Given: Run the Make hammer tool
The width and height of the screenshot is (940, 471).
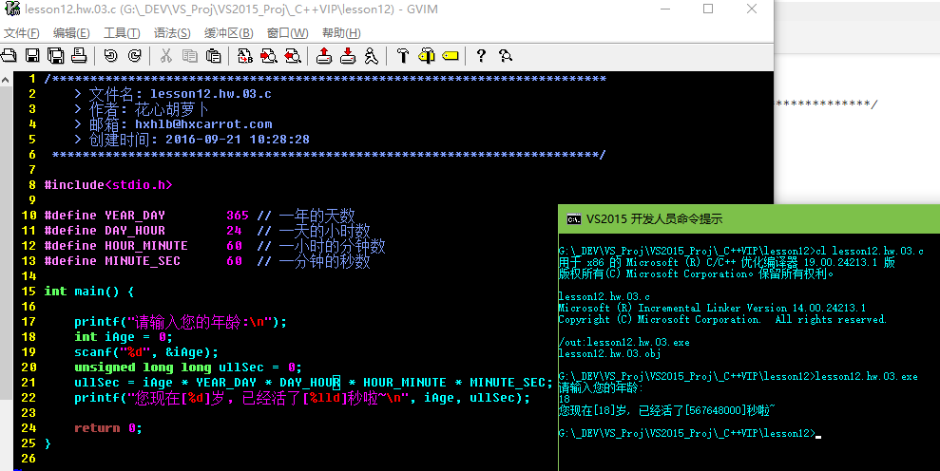Looking at the screenshot, I should tap(403, 55).
